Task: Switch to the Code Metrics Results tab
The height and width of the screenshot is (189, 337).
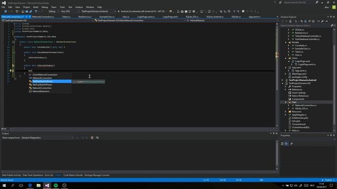Action: tap(73, 175)
